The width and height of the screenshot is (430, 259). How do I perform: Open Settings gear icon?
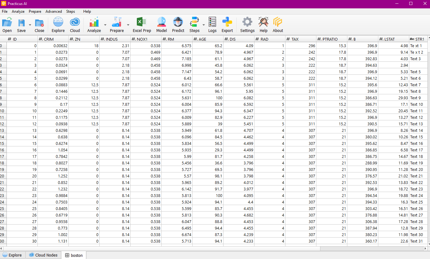(247, 23)
